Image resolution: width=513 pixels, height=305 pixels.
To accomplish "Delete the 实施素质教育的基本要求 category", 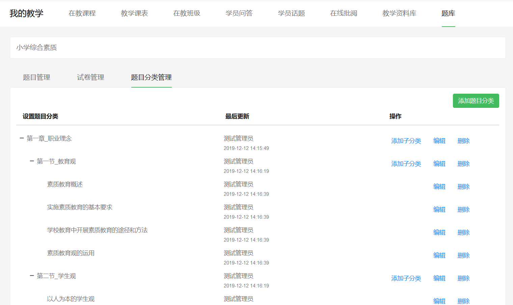I will click(463, 210).
